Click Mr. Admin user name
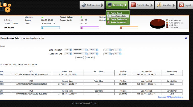Viewport: 193px width, 107px height. pos(9,28)
